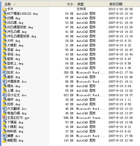Click the date 2012-1-20 20:58
This screenshot has width=140, height=146.
(x=120, y=9)
